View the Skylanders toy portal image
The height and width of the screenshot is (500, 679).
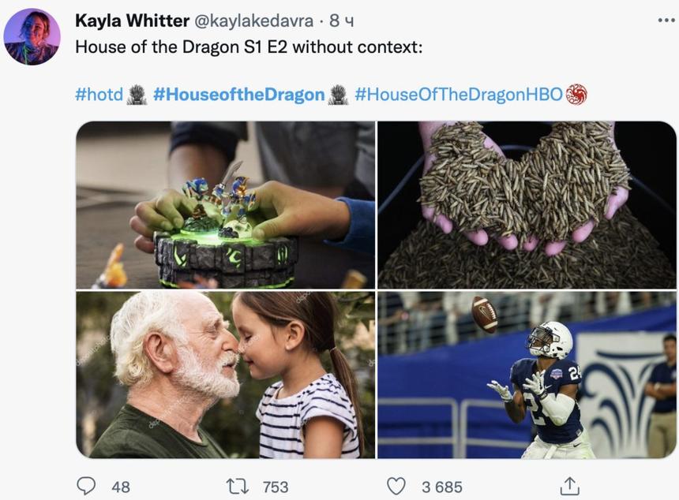[225, 204]
